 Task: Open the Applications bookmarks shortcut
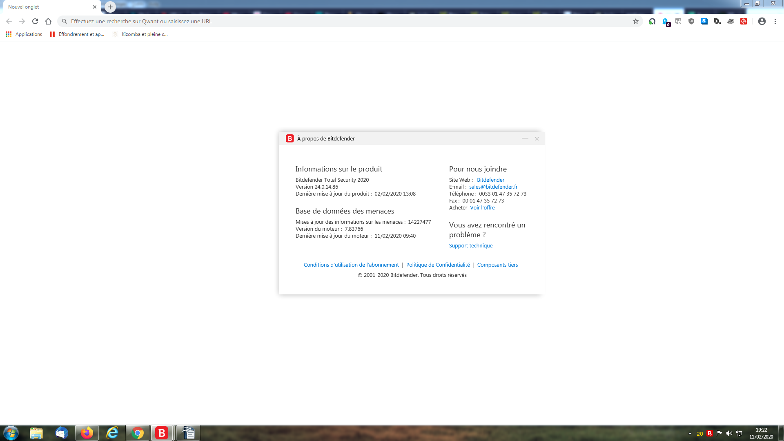[x=24, y=34]
